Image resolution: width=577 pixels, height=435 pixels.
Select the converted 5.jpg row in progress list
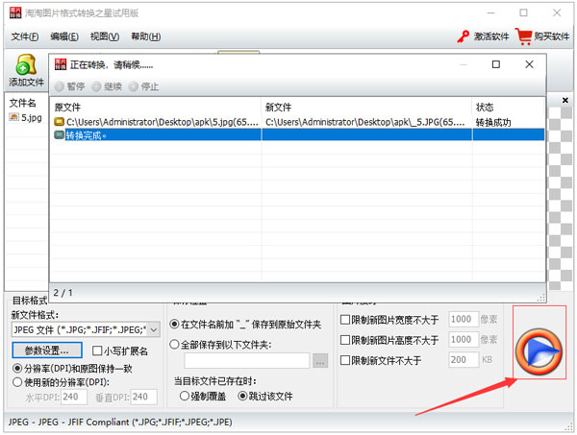[x=154, y=122]
